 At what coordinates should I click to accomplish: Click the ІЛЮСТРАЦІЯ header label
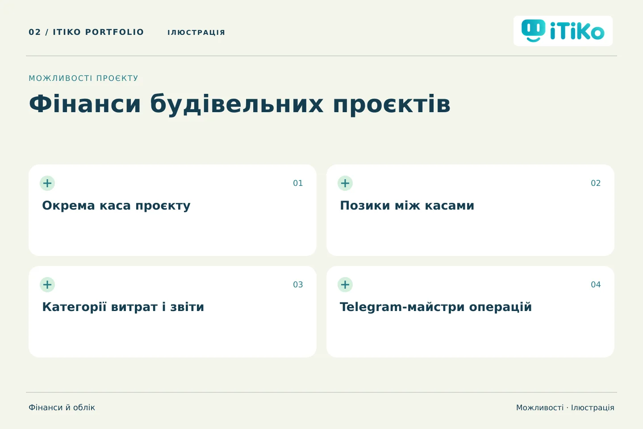pyautogui.click(x=196, y=32)
